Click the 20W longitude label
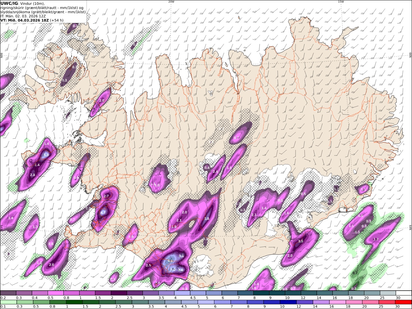This screenshot has height=309, width=412. tap(171, 2)
